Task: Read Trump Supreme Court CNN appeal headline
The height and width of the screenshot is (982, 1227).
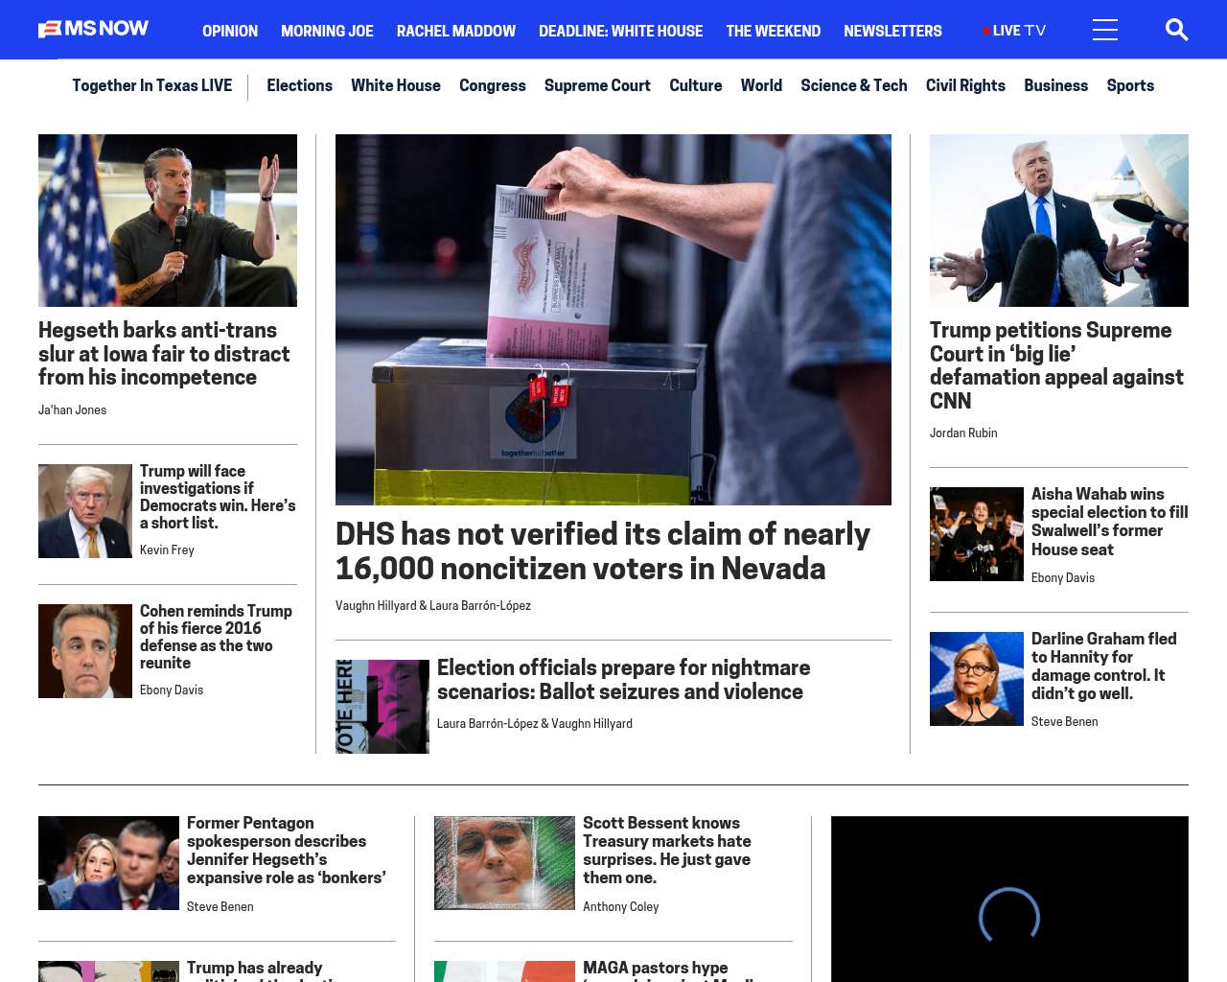Action: (1056, 365)
